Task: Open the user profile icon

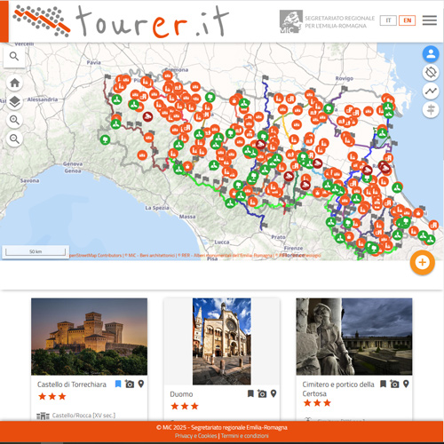Action: point(431,54)
